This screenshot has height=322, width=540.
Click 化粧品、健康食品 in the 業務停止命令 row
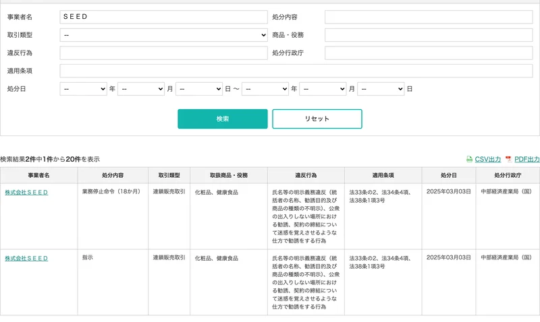(216, 192)
